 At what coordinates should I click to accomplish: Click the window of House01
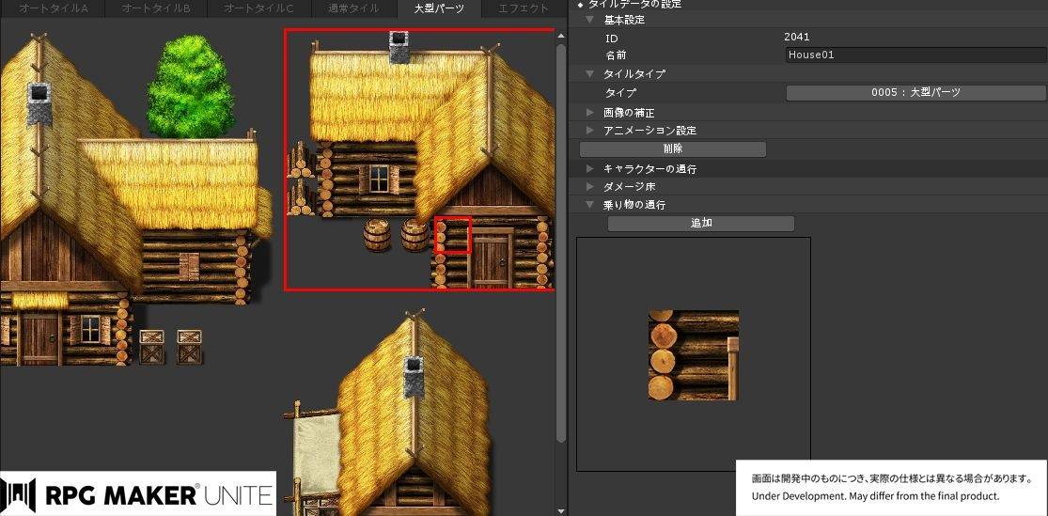click(x=379, y=179)
